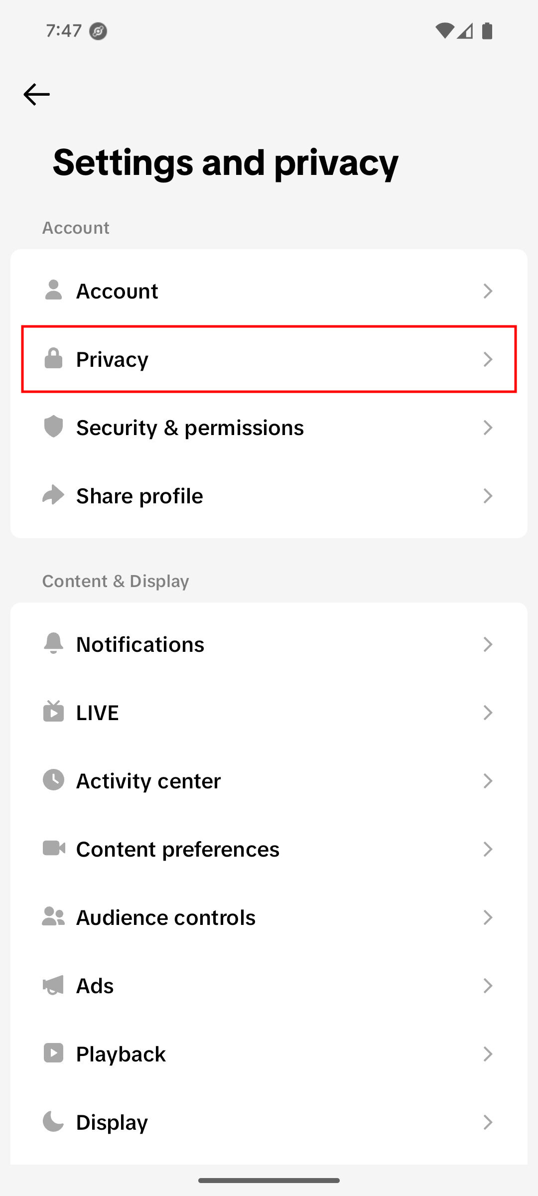
Task: Tap the Share profile arrow icon
Action: coord(53,495)
